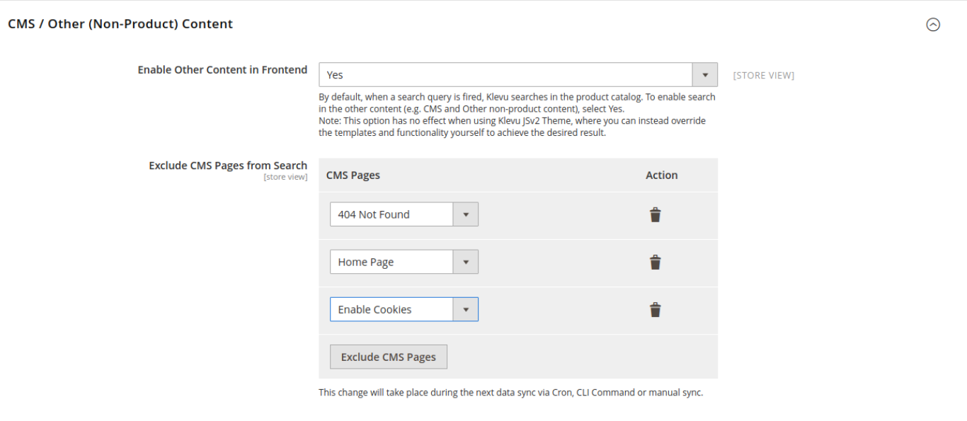
Task: Open the Enable Cookies dropdown
Action: click(x=391, y=310)
